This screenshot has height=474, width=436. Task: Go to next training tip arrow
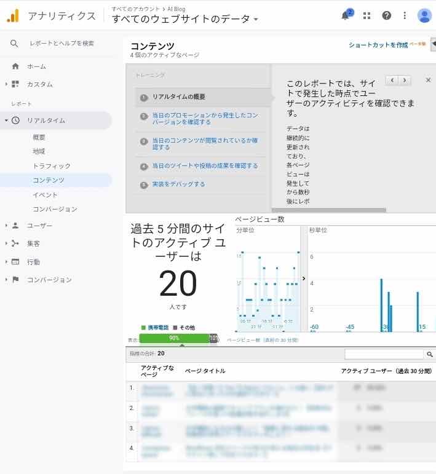(405, 81)
